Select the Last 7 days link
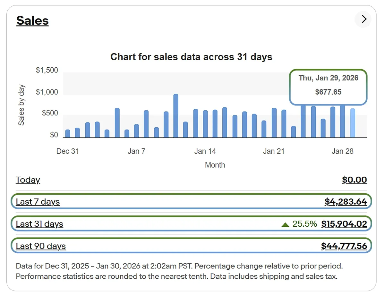The width and height of the screenshot is (385, 295). [x=38, y=202]
